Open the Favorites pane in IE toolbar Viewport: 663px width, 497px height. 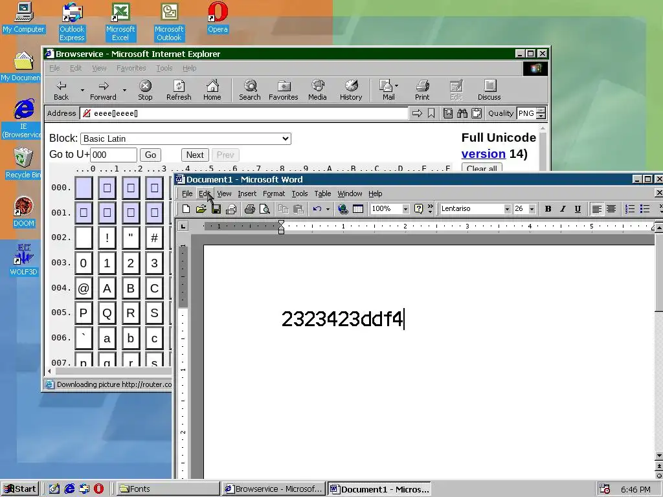click(x=284, y=91)
